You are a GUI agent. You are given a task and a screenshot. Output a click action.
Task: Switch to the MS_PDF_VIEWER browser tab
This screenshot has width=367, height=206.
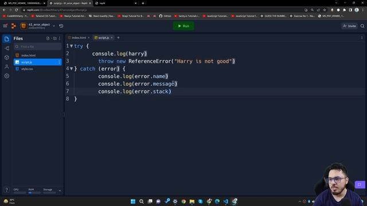[x=24, y=3]
